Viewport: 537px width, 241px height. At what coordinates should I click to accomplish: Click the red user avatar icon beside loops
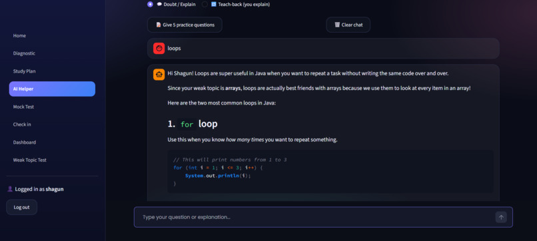[x=159, y=49]
